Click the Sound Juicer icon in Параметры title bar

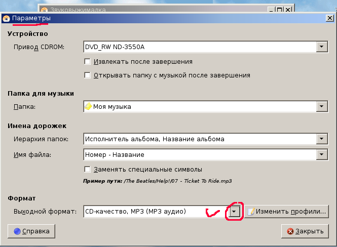tap(6, 19)
